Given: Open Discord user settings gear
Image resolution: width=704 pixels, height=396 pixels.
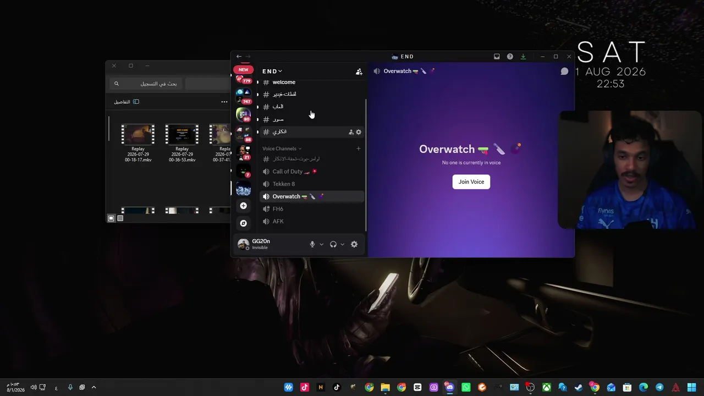Looking at the screenshot, I should [x=354, y=244].
